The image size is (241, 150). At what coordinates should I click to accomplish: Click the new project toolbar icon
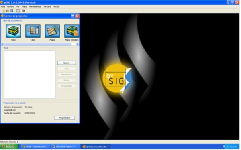click(x=4, y=11)
